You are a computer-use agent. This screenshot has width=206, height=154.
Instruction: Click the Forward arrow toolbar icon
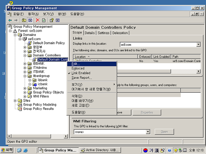point(16,20)
